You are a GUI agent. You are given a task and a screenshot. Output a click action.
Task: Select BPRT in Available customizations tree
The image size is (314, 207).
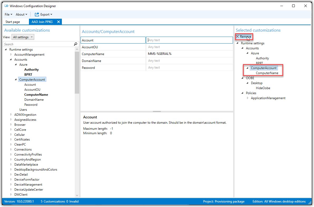point(28,75)
